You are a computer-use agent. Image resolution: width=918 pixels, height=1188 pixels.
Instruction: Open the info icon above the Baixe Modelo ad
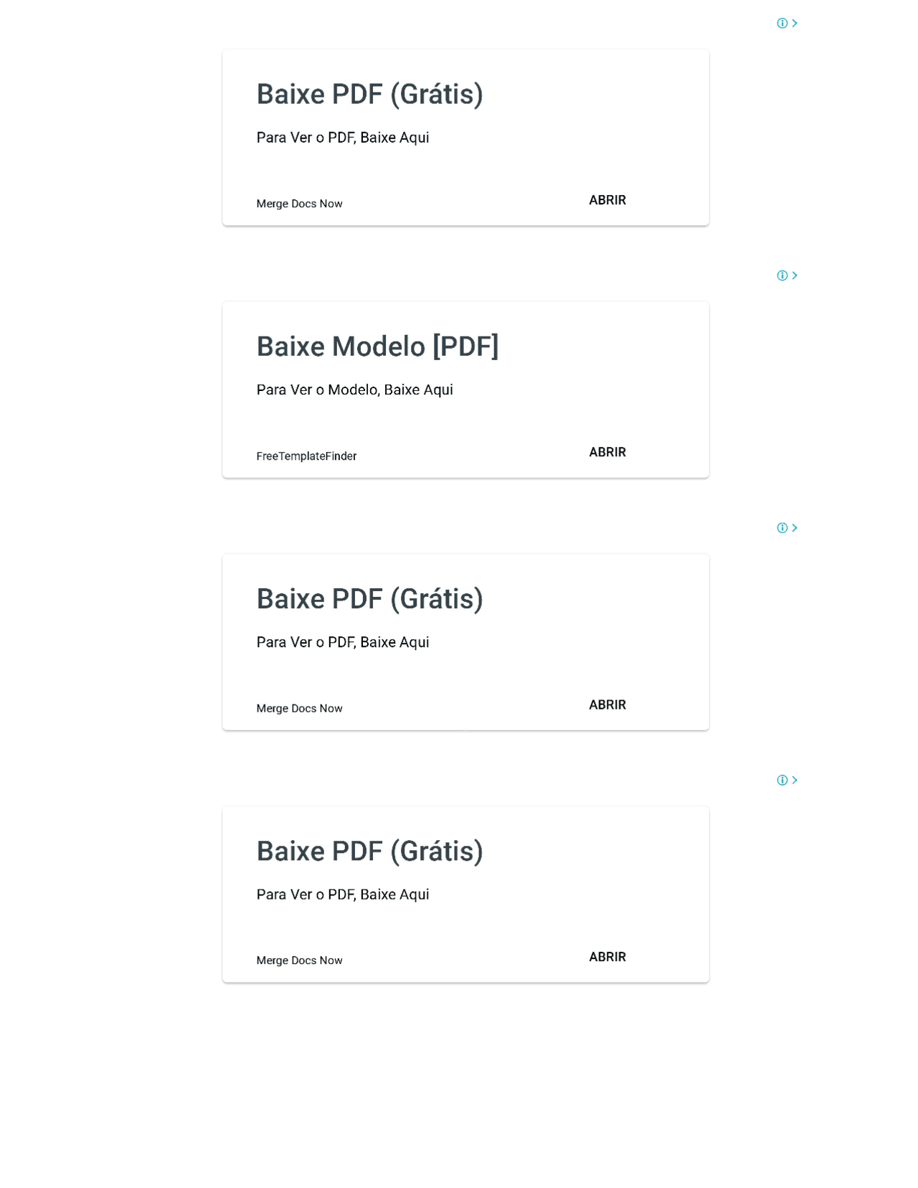tap(782, 275)
